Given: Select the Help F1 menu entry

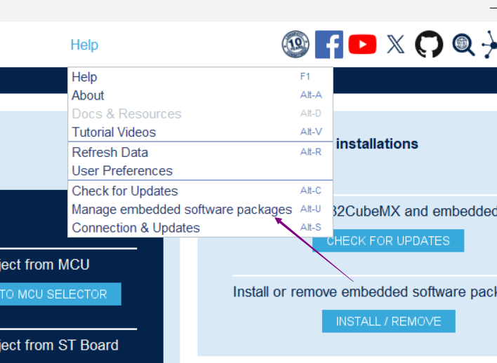Looking at the screenshot, I should 200,77.
